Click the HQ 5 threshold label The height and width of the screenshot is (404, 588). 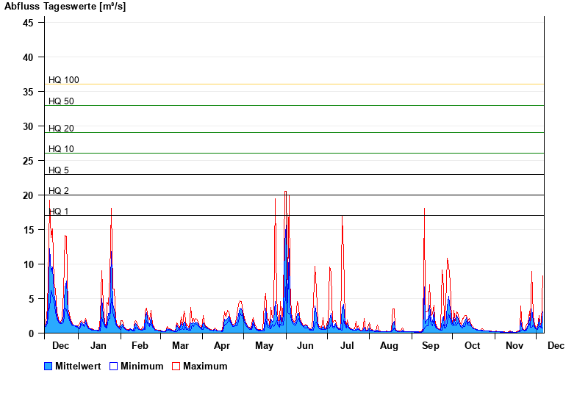click(59, 170)
